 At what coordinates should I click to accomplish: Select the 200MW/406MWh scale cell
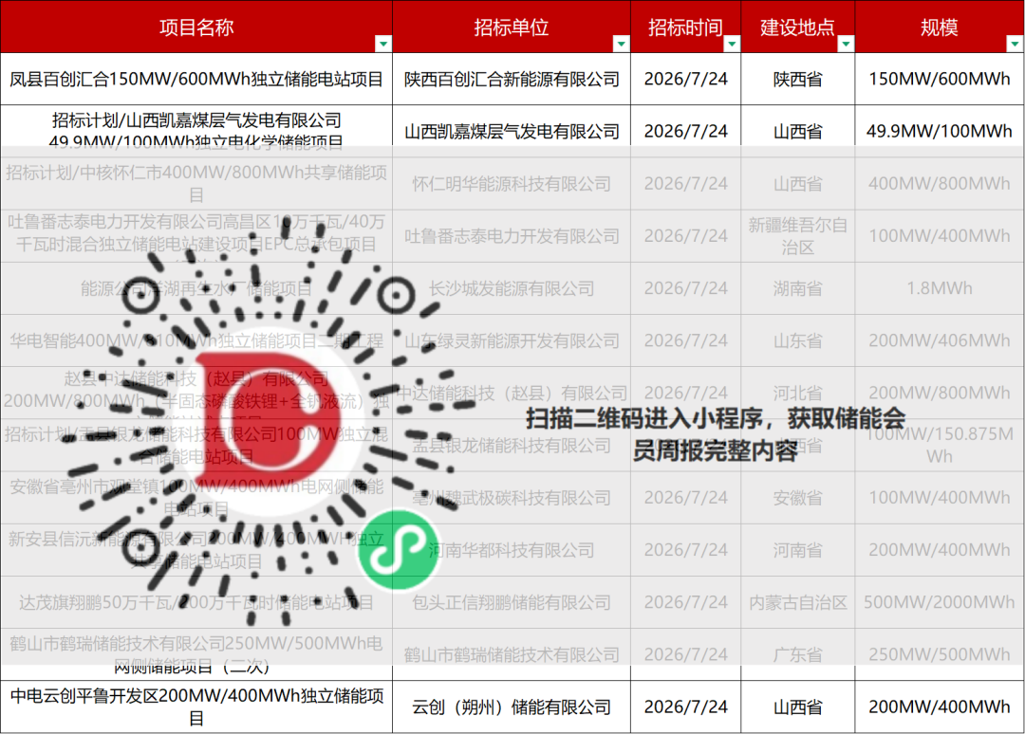[940, 340]
